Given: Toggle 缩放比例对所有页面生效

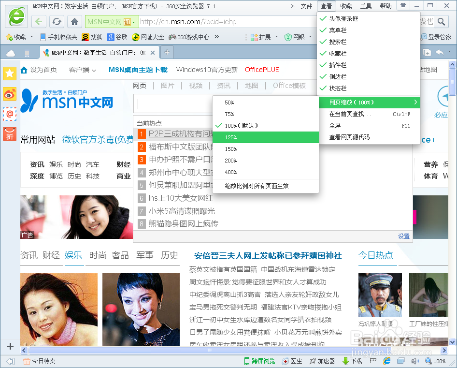Looking at the screenshot, I should pos(266,186).
